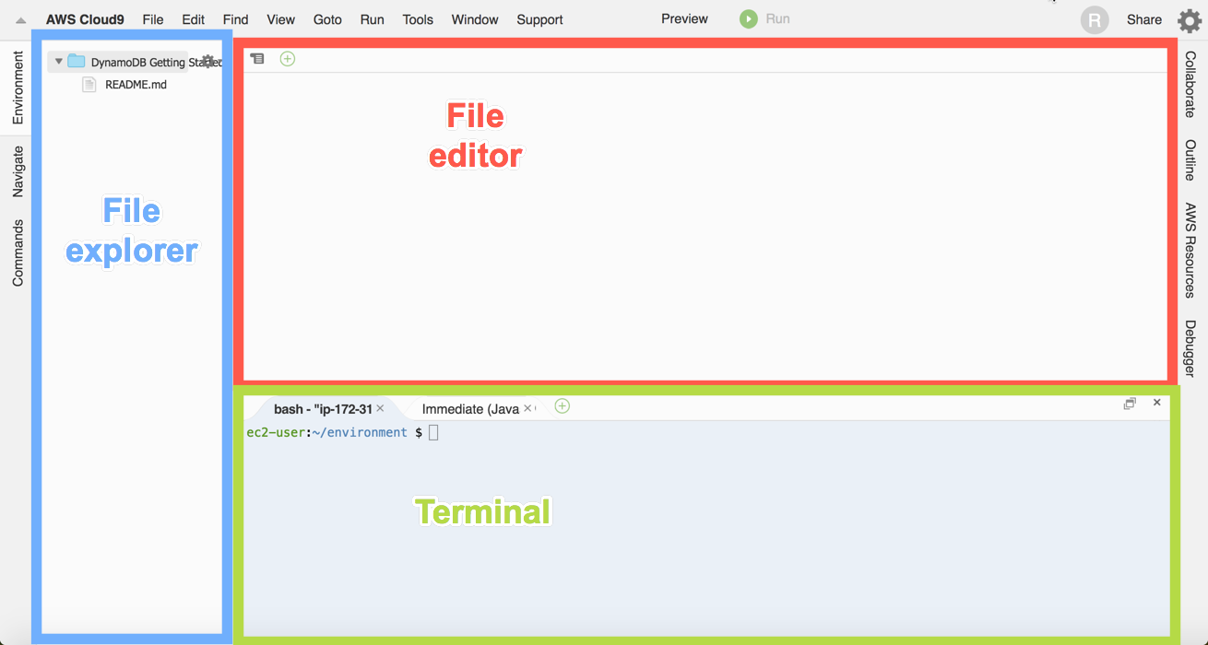Switch to the Immediate (Java tab
The height and width of the screenshot is (645, 1208).
(x=470, y=409)
